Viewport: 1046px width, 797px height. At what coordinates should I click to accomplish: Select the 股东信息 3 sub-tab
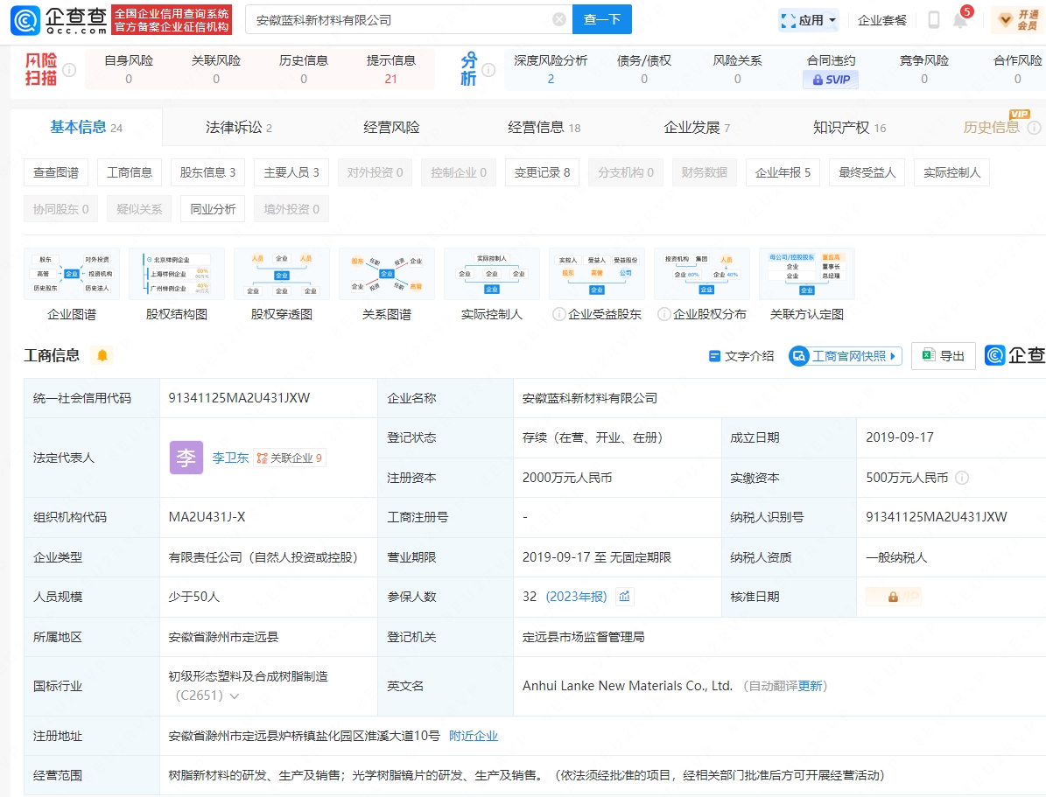click(x=207, y=172)
